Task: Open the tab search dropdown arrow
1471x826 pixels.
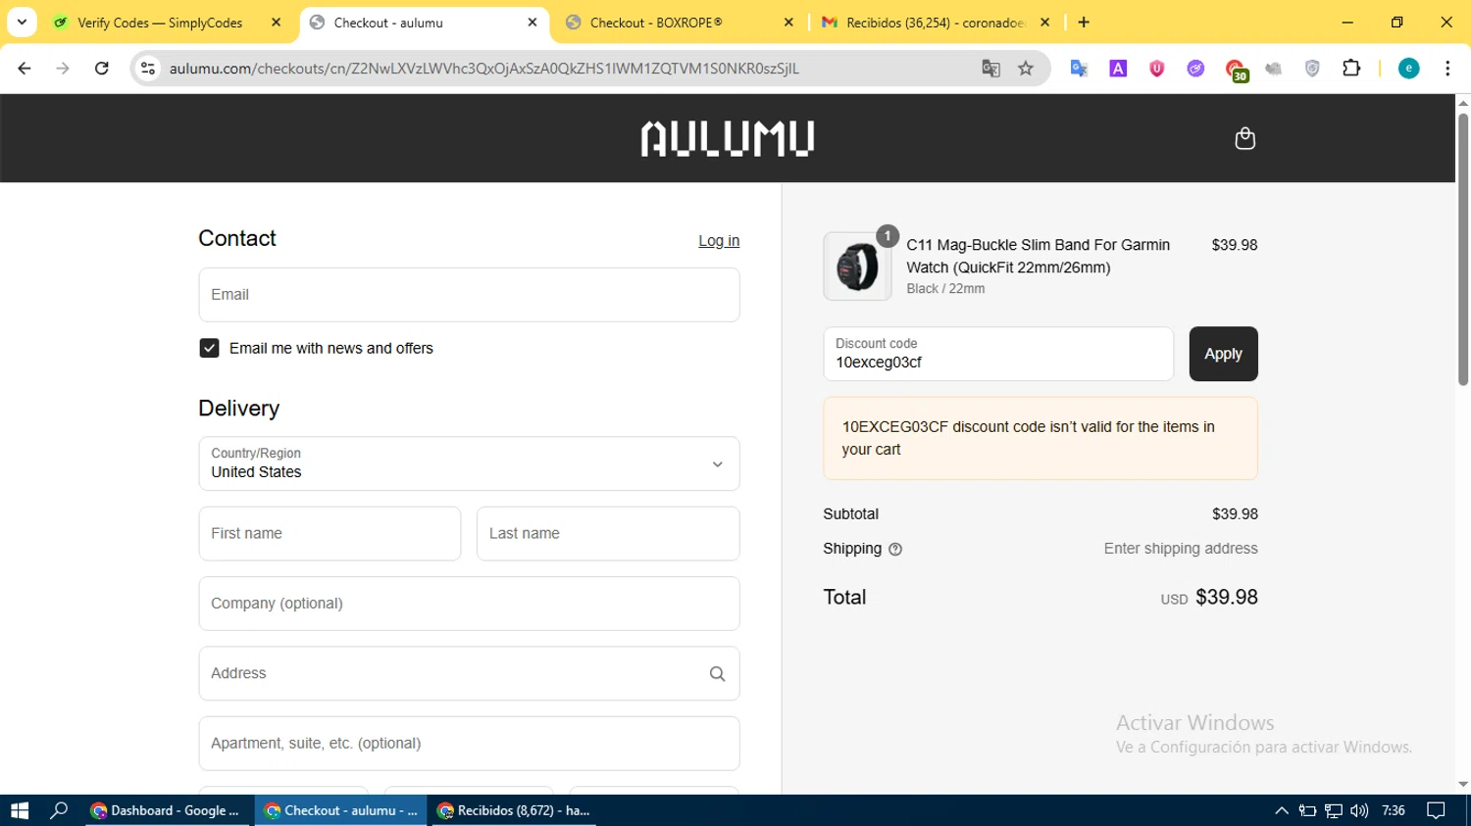Action: (x=22, y=22)
